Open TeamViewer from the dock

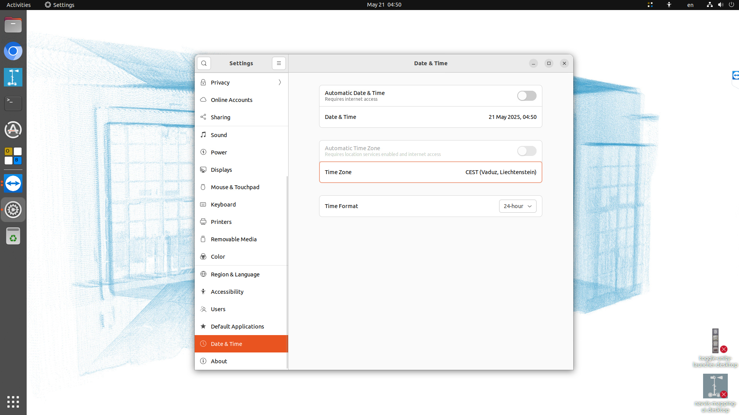point(13,183)
